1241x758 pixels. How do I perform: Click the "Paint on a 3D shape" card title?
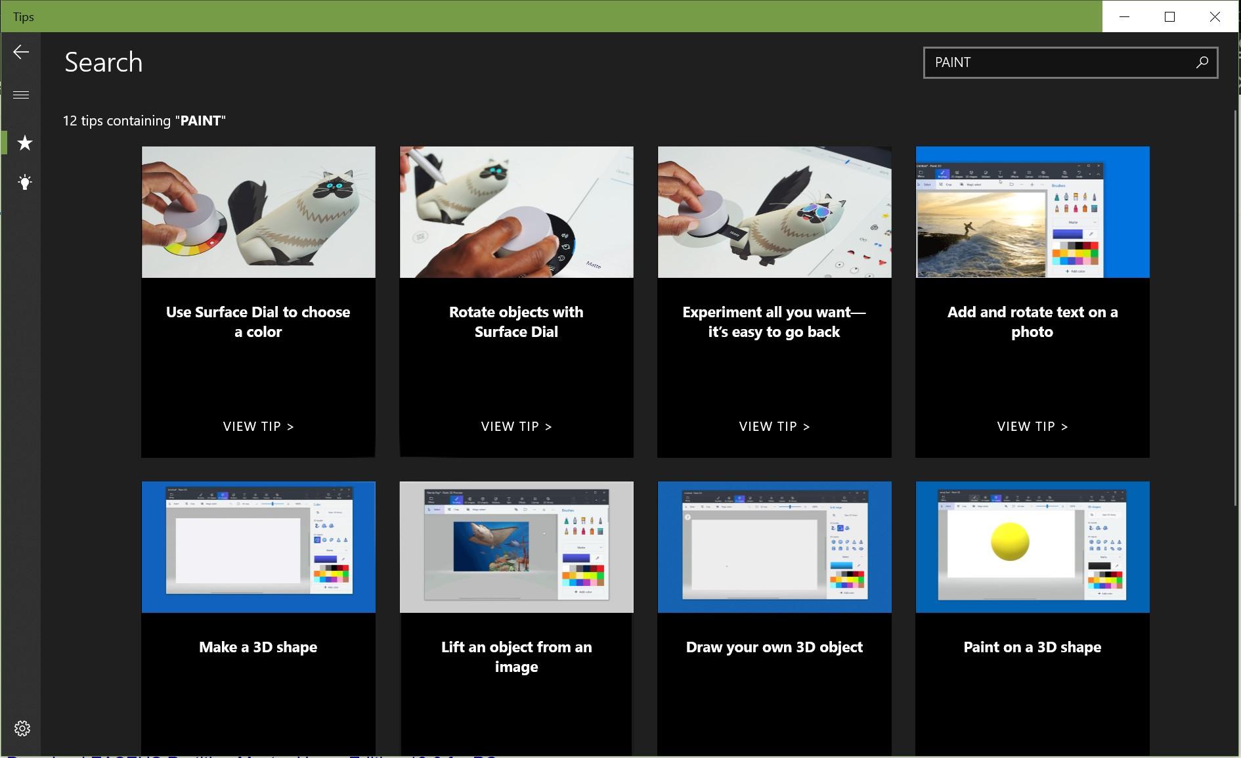[x=1032, y=647]
